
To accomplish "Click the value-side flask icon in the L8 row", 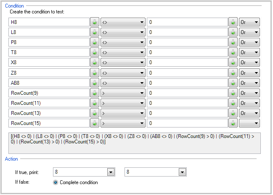I will click(233, 32).
